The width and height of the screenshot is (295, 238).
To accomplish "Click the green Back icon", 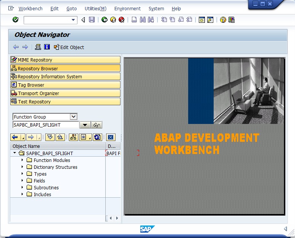I will pyautogui.click(x=105, y=19).
